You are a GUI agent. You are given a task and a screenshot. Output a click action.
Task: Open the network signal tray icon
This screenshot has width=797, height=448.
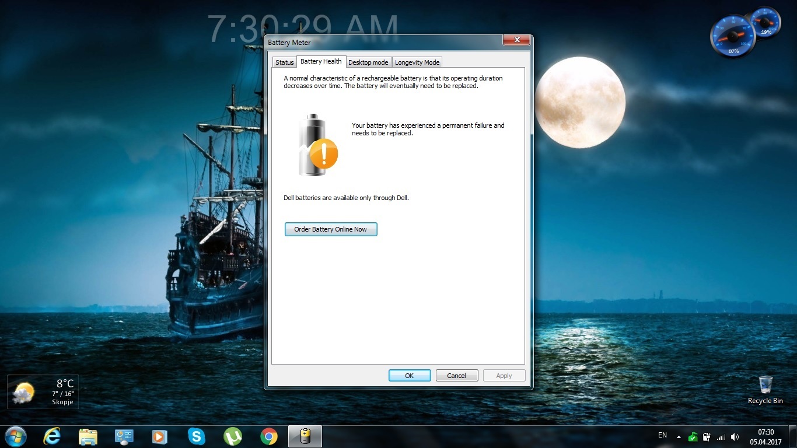[721, 437]
